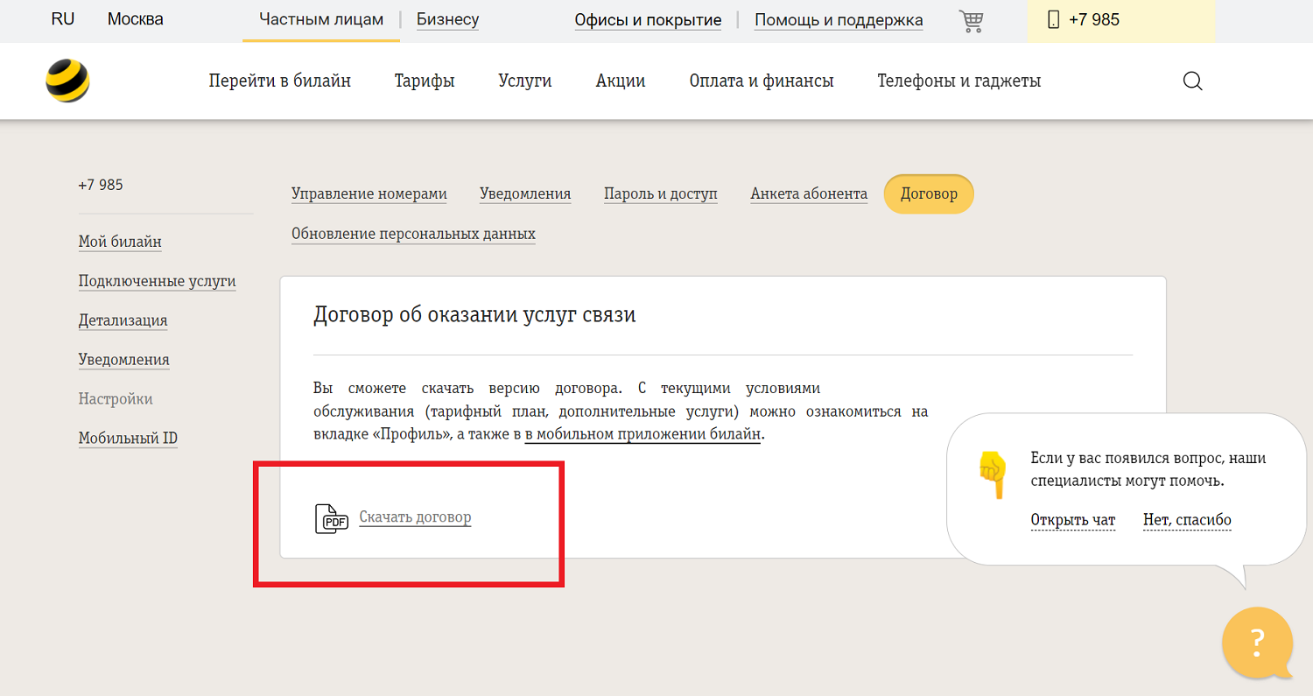Change the city from Москва

click(x=136, y=19)
